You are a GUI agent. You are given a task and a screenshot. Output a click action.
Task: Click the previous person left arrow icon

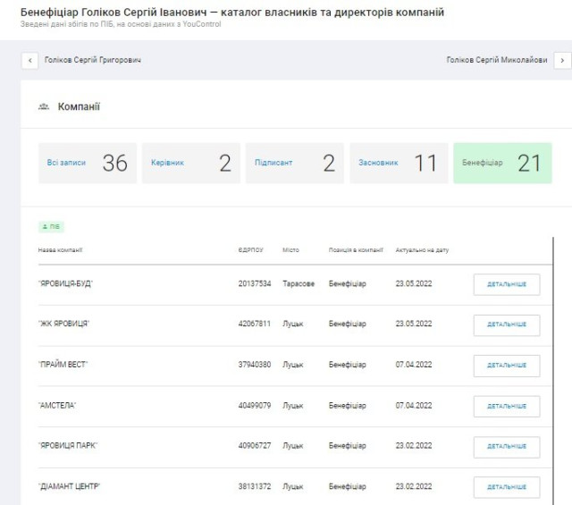(x=31, y=60)
